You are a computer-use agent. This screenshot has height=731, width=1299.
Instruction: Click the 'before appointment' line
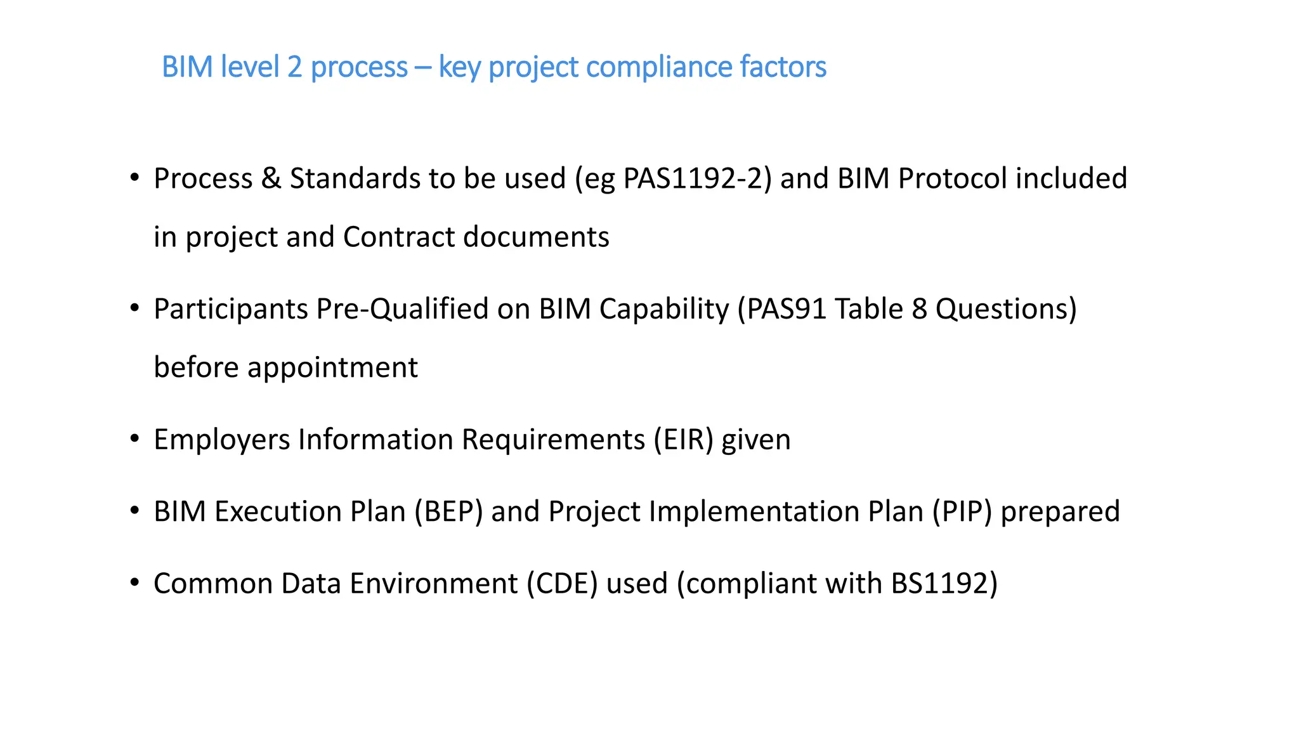[285, 367]
